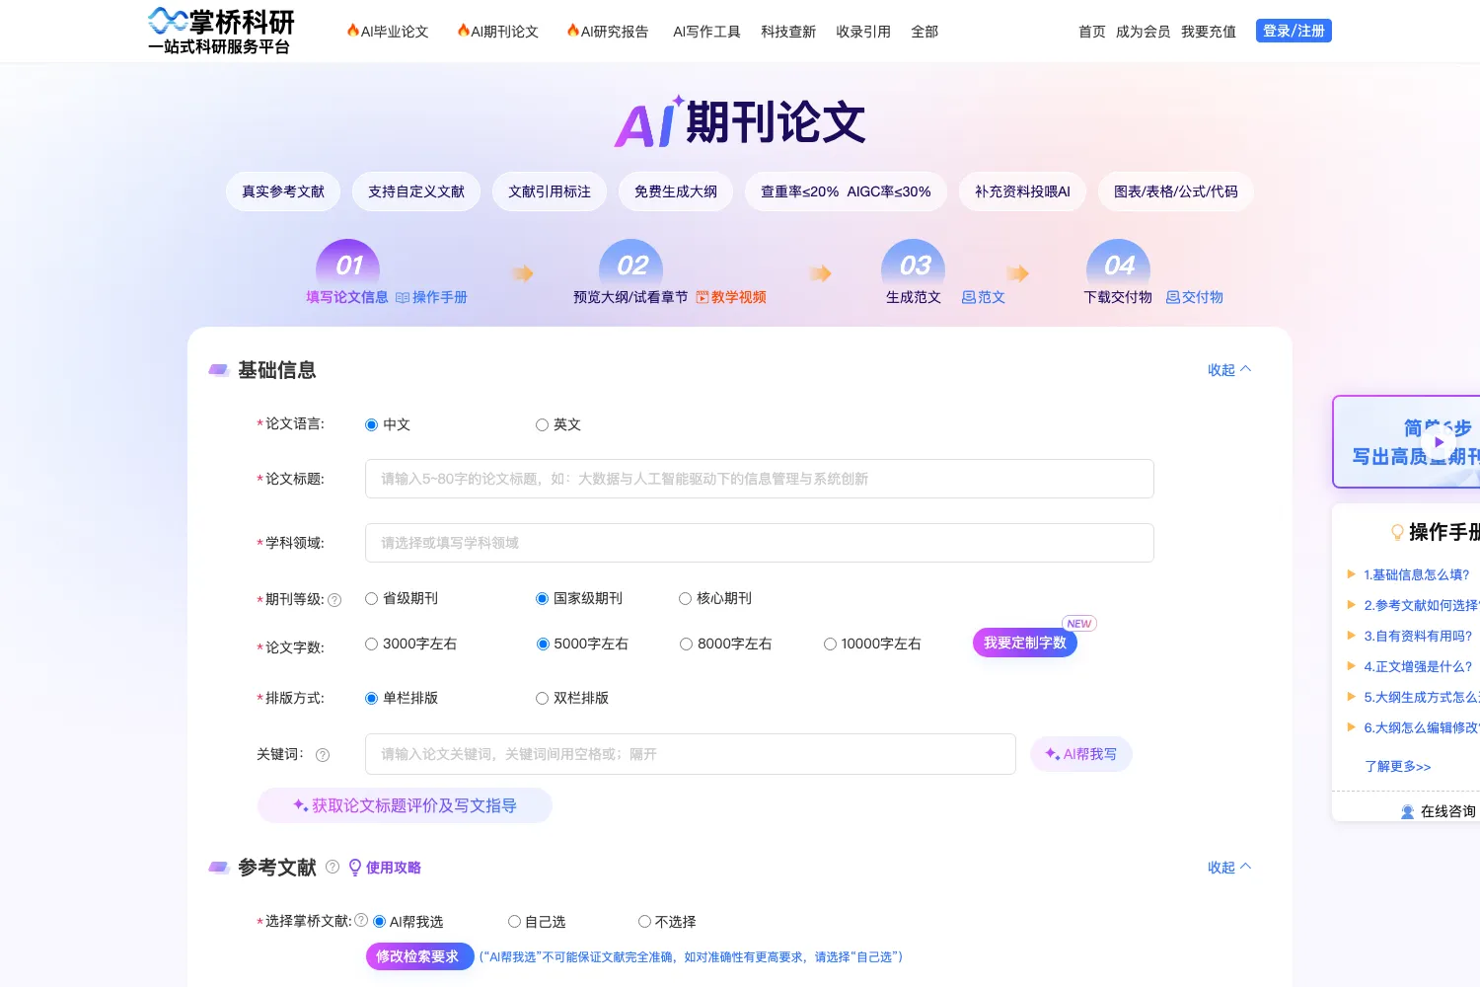Play the promo video in right sidebar
This screenshot has height=987, width=1480.
[1438, 442]
